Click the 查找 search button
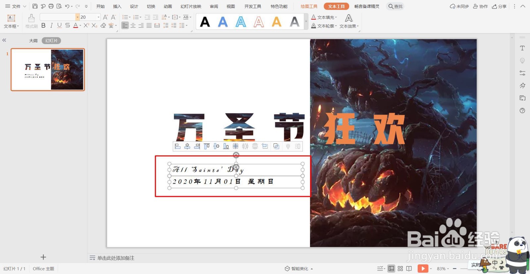This screenshot has height=274, width=530. [395, 6]
